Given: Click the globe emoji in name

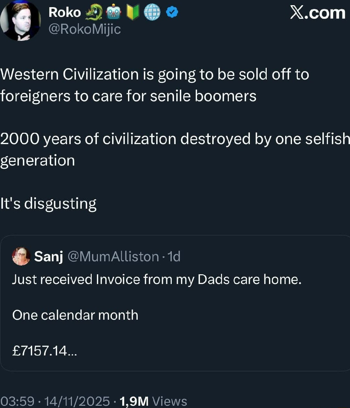Looking at the screenshot, I should [x=152, y=13].
